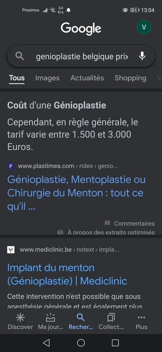Switch to the Actualités tab
This screenshot has height=352, width=162.
[87, 78]
